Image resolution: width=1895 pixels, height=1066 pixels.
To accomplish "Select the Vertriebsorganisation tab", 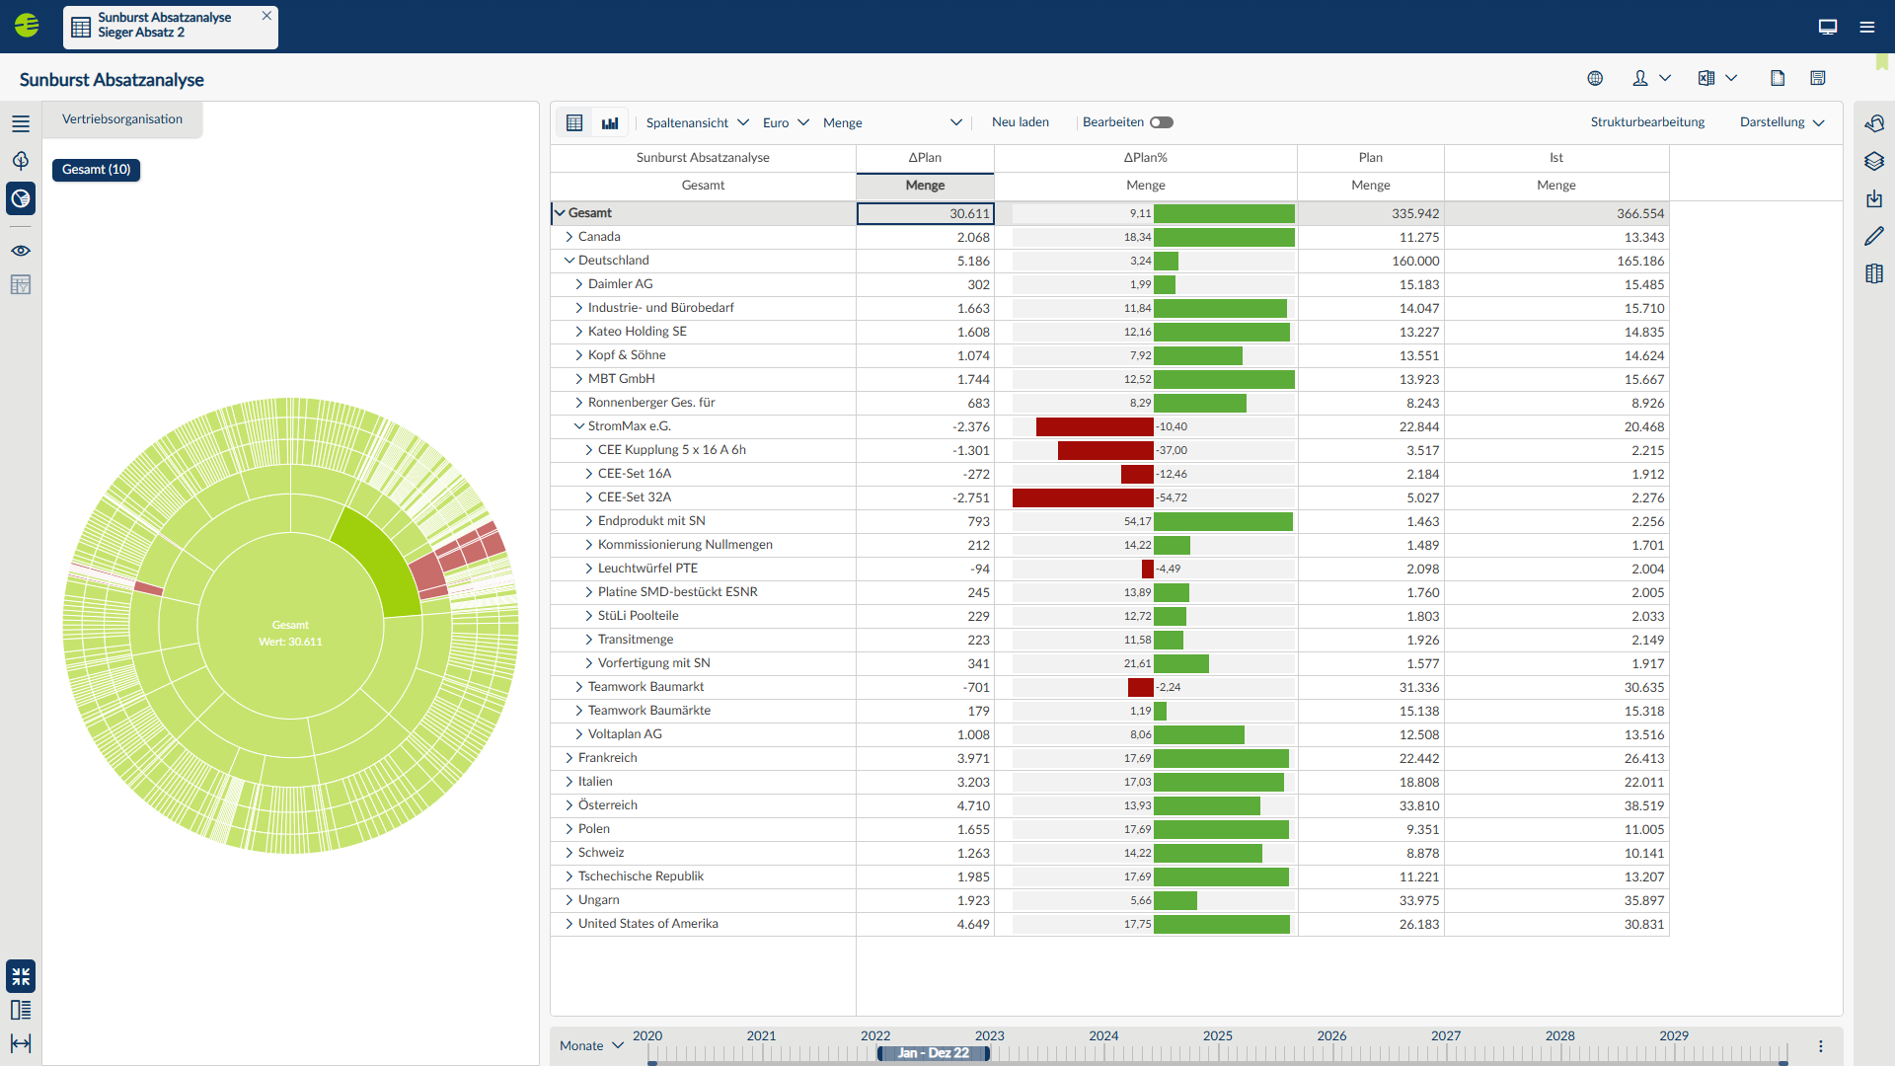I will [122, 119].
